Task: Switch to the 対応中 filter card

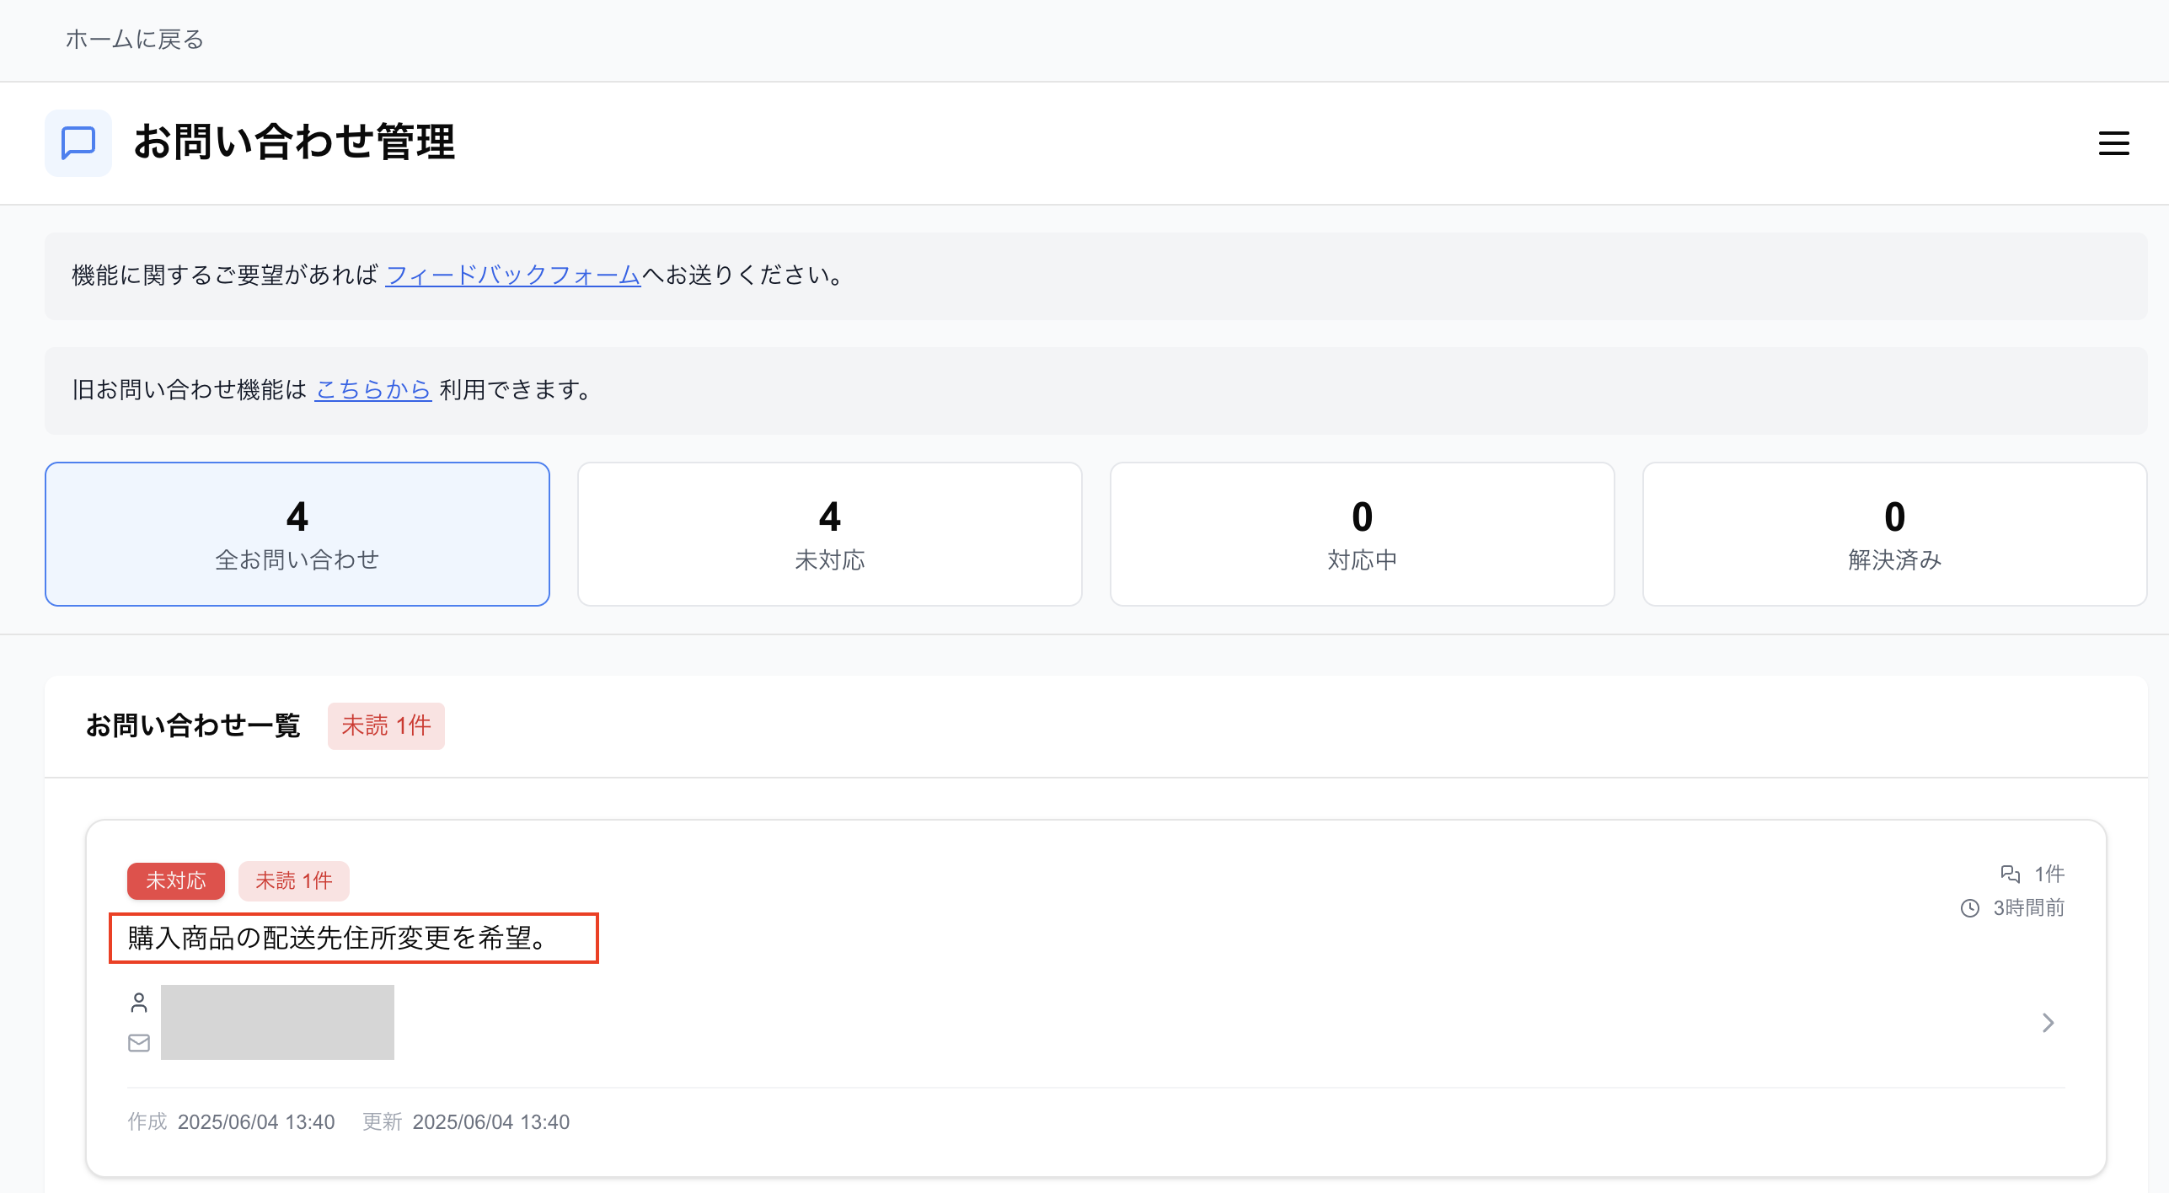Action: pyautogui.click(x=1362, y=534)
